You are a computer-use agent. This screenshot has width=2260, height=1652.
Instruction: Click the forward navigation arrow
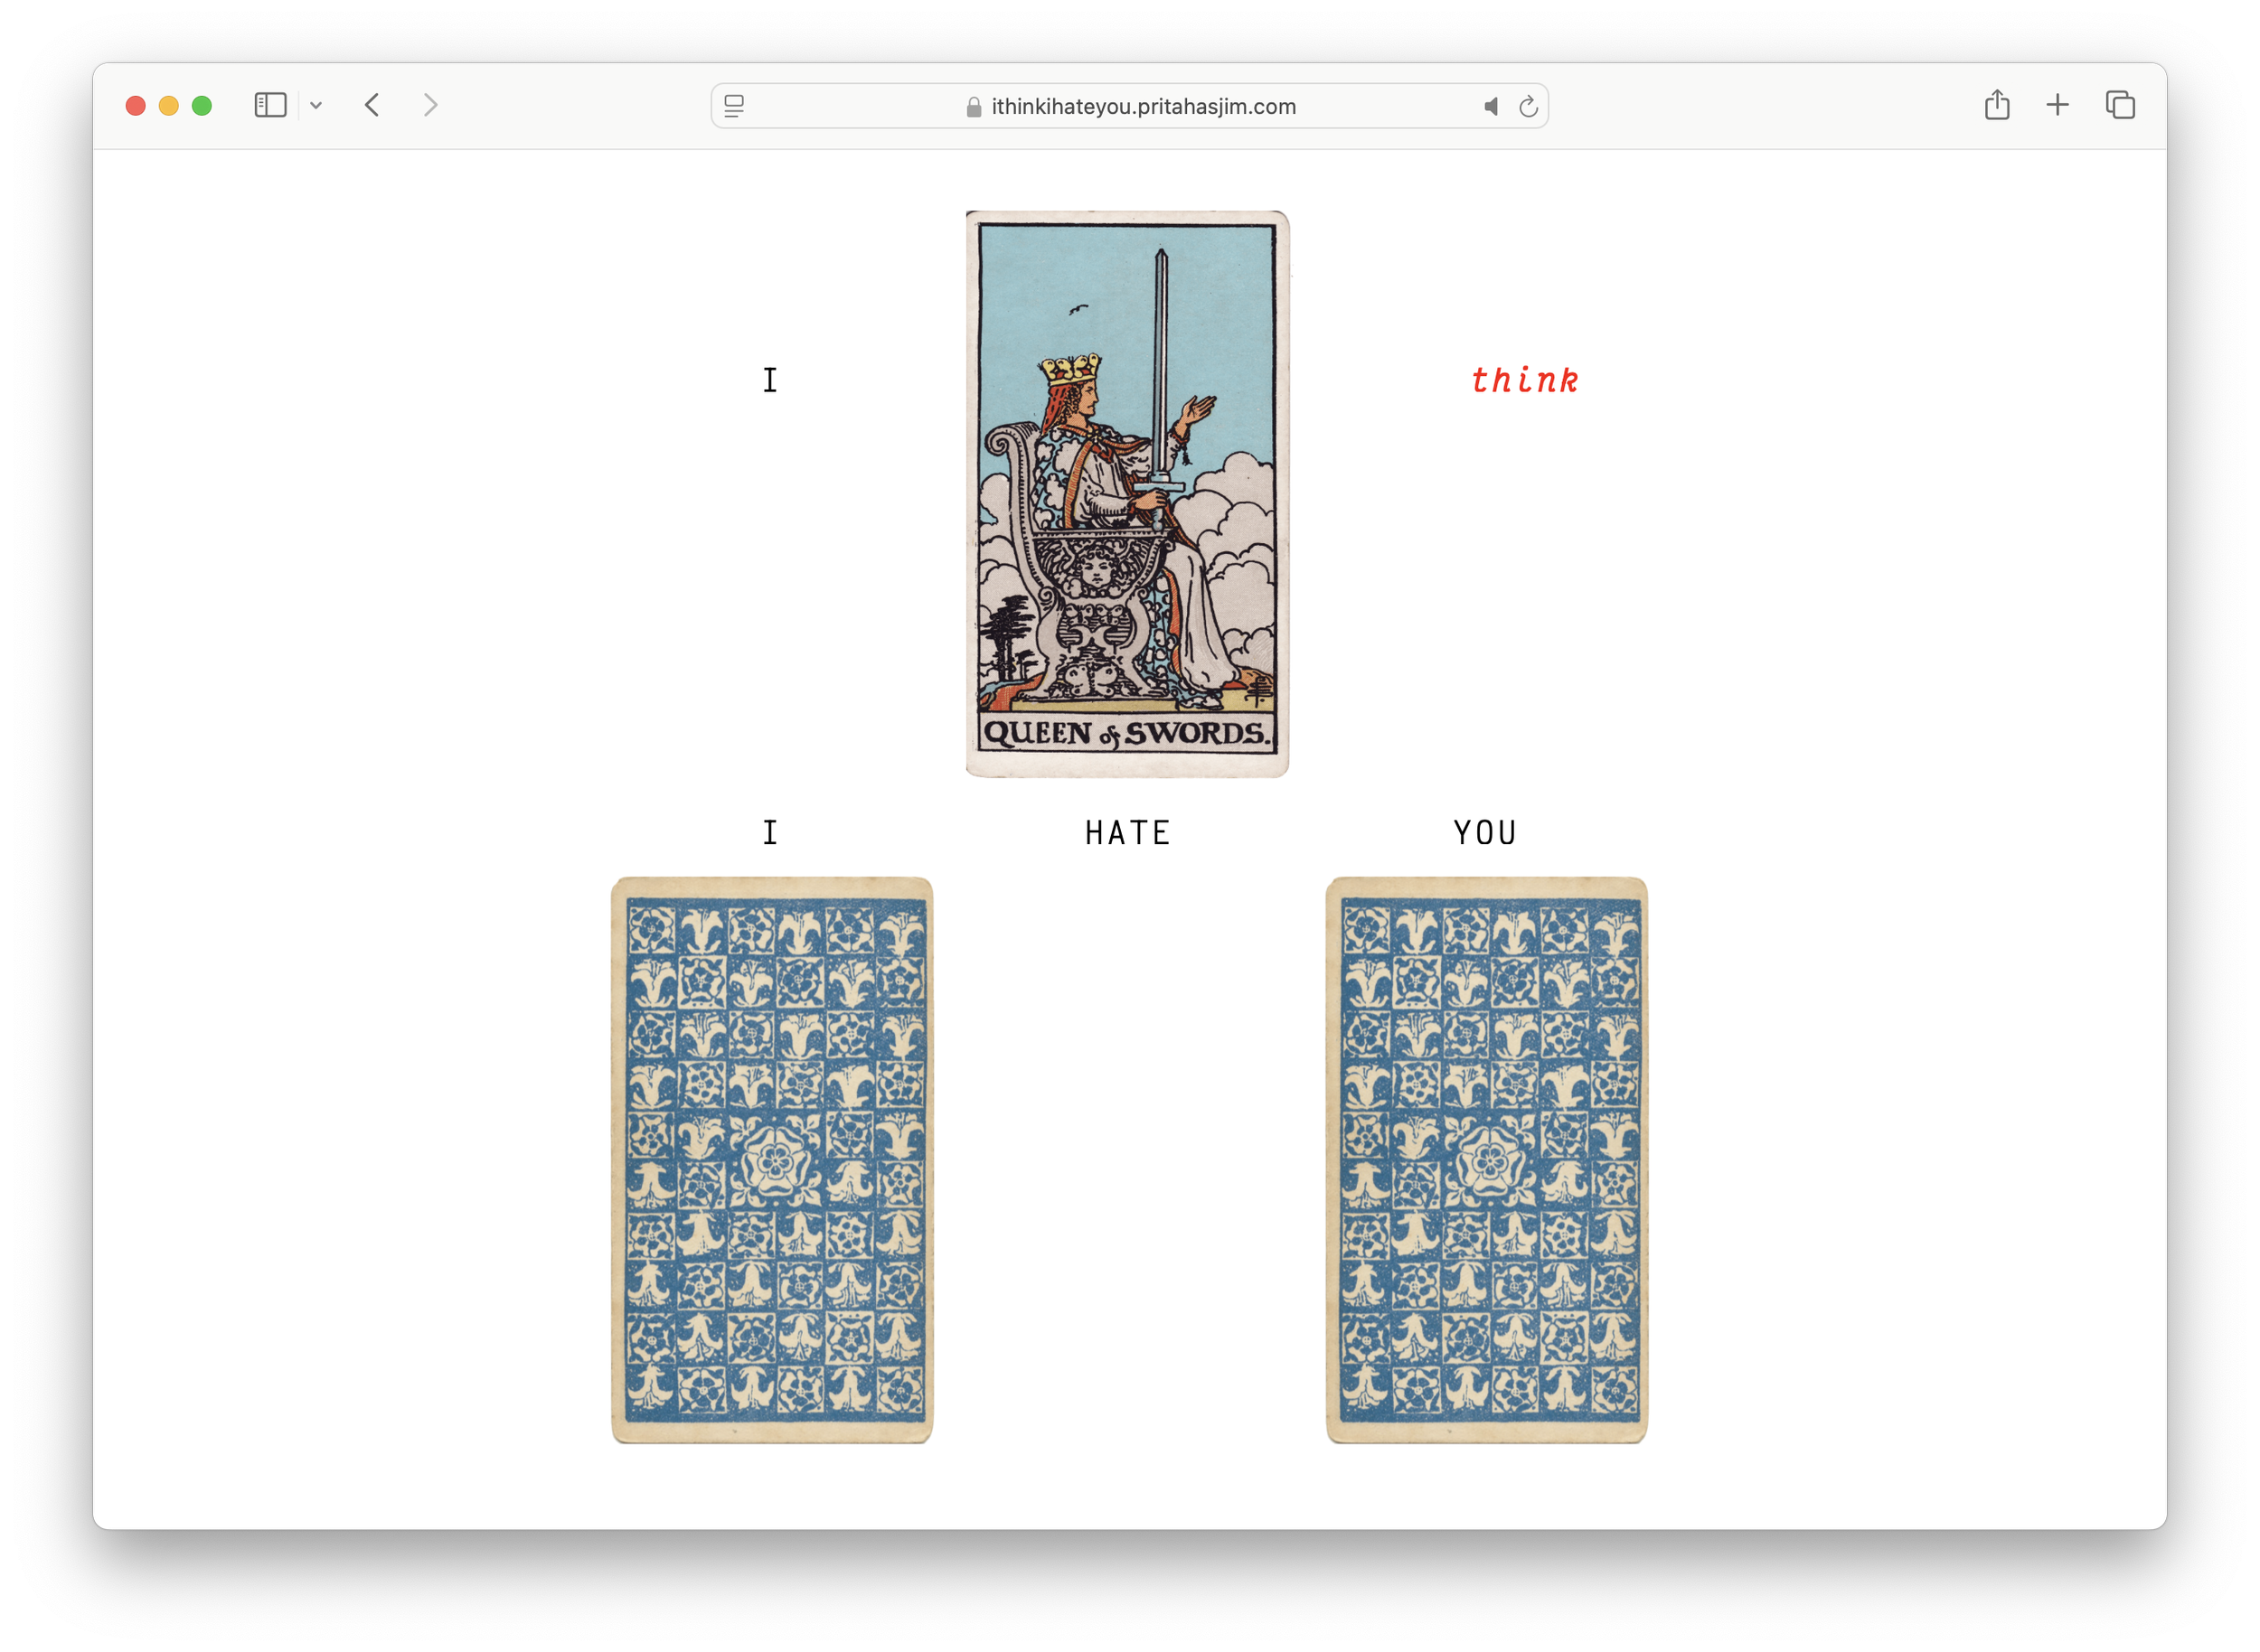coord(430,105)
